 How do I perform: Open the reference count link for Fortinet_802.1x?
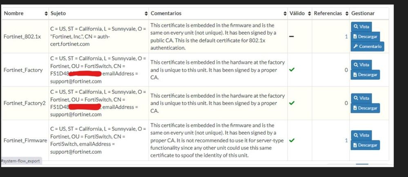point(346,37)
